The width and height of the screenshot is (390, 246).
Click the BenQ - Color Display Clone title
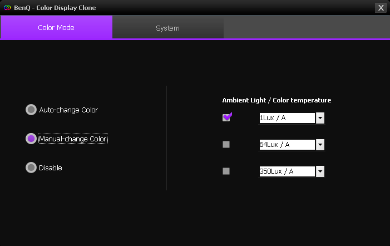(55, 8)
